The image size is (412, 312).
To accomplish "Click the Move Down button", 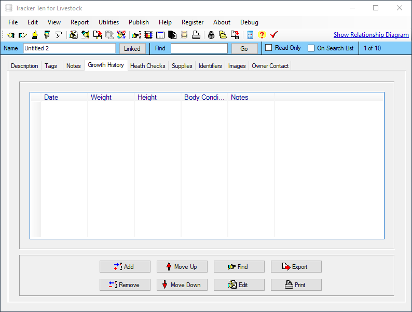I will click(182, 284).
